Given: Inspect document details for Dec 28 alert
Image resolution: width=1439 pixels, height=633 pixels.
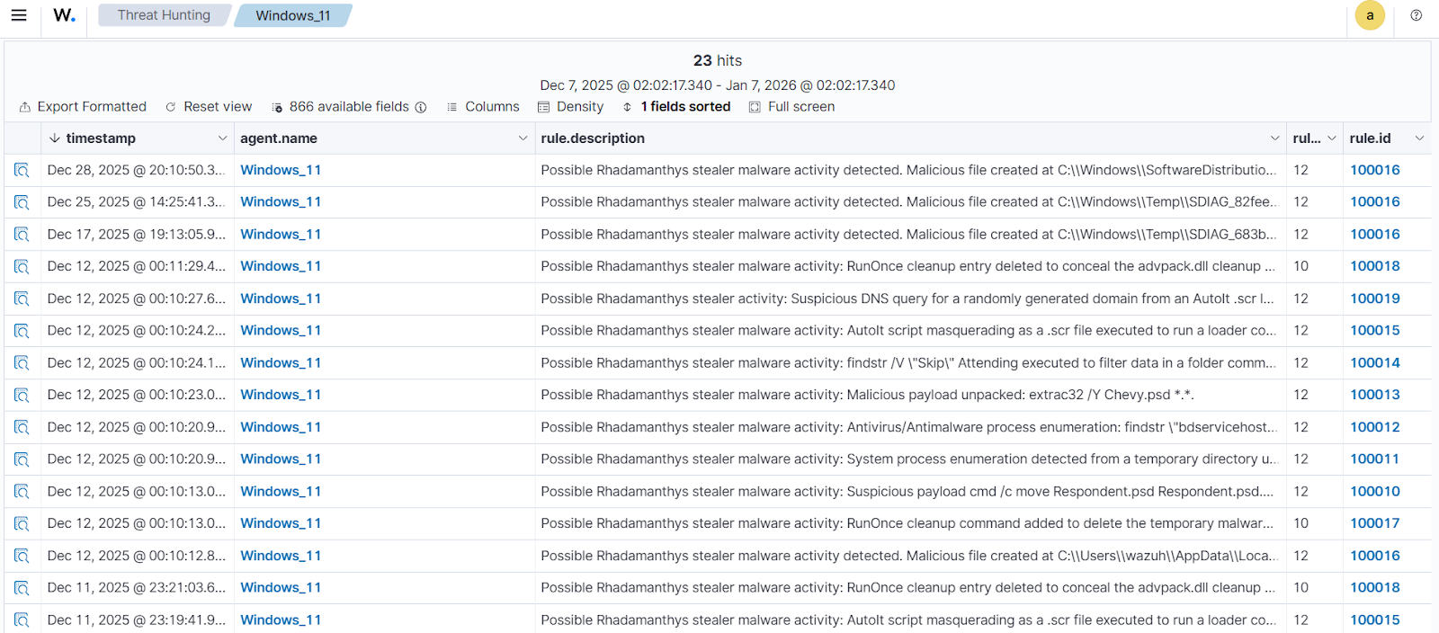Looking at the screenshot, I should [22, 170].
